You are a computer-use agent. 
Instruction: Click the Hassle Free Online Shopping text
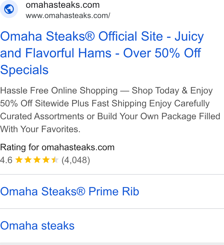pyautogui.click(x=59, y=91)
